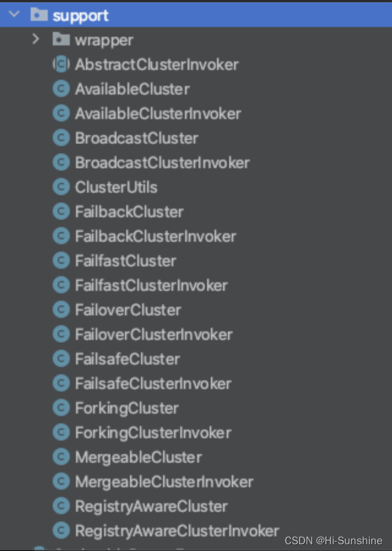Image resolution: width=392 pixels, height=551 pixels.
Task: Click the ForkingCluster class icon
Action: tap(61, 408)
